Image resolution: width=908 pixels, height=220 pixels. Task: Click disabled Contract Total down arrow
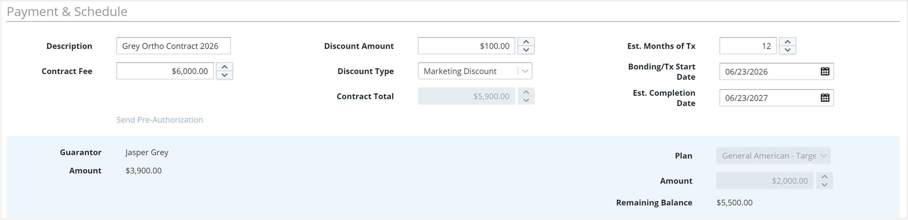[526, 100]
